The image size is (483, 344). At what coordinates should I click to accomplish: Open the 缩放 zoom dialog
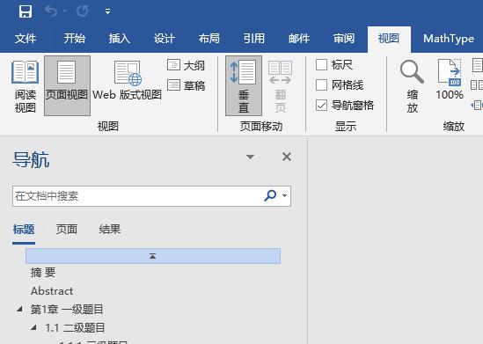[x=412, y=87]
